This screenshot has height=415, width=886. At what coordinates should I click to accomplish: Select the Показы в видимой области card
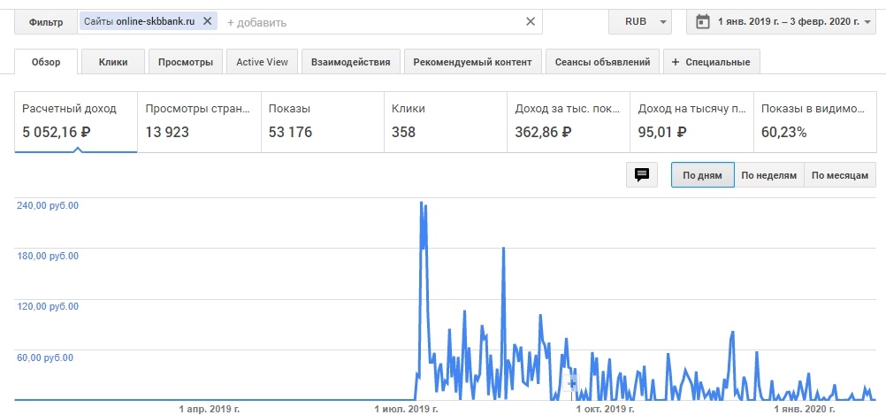[815, 121]
